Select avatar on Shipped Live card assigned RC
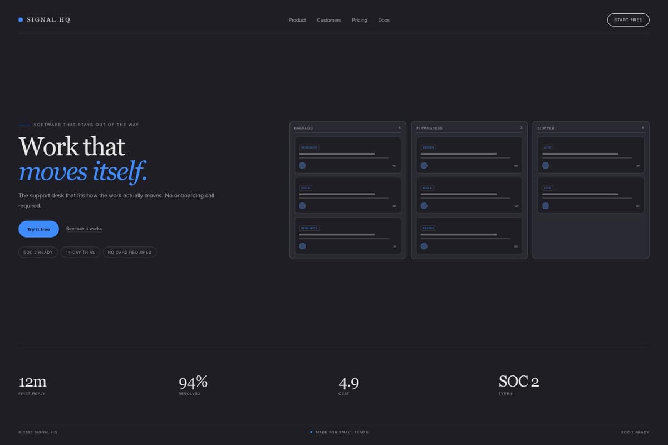Viewport: 668px width, 445px height. click(546, 206)
